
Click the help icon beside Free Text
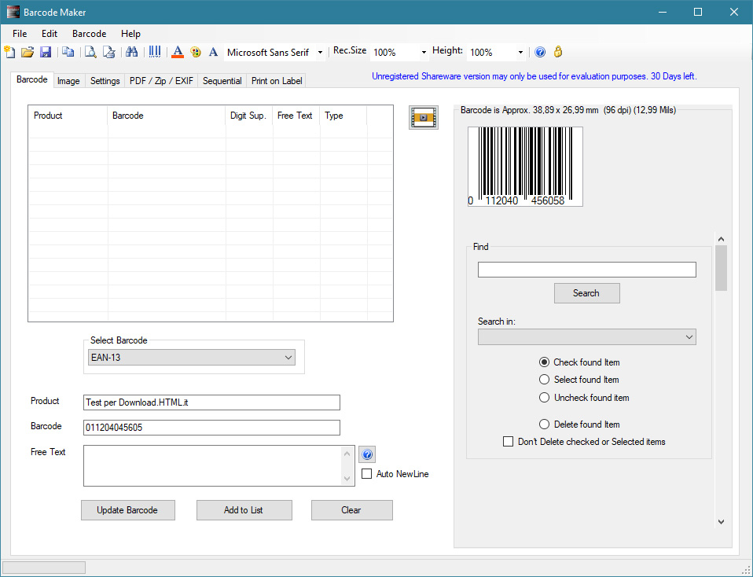[x=367, y=454]
